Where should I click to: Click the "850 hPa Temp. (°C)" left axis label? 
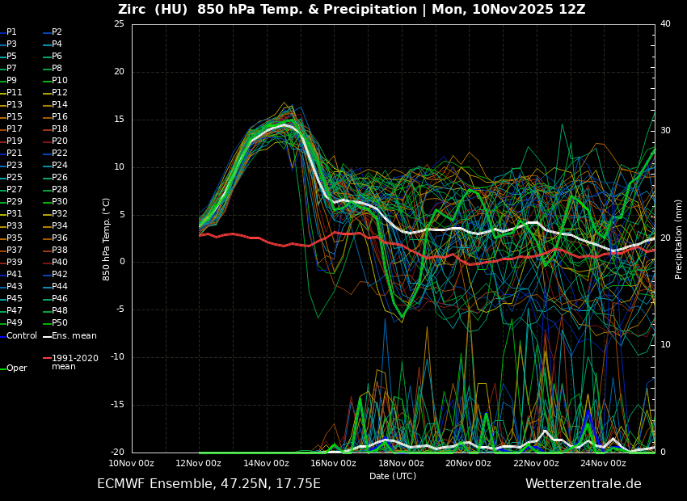click(x=107, y=239)
